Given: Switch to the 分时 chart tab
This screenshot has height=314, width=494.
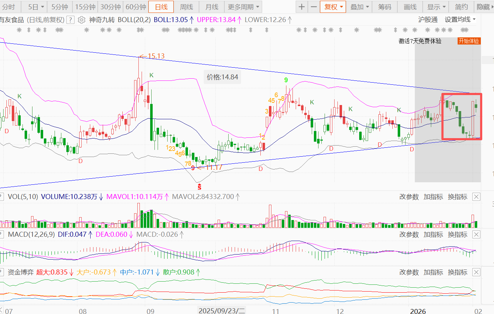Looking at the screenshot, I should (9, 7).
